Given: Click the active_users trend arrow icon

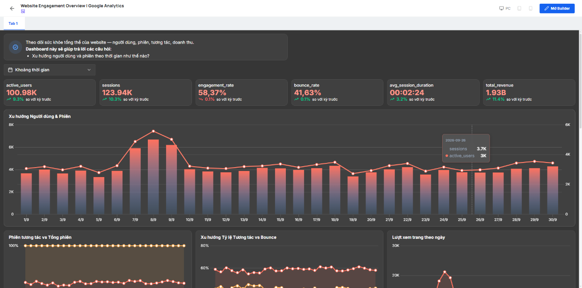Looking at the screenshot, I should [9, 99].
